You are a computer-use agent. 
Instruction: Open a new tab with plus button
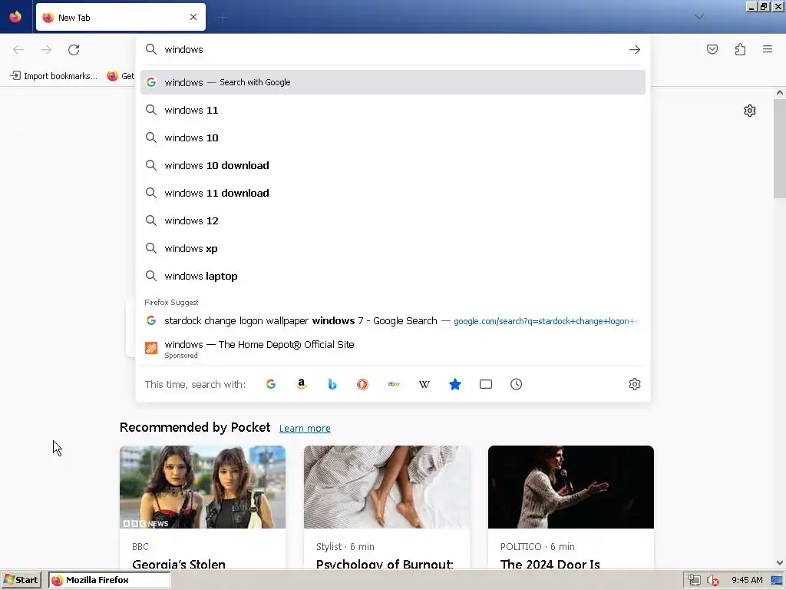(223, 18)
